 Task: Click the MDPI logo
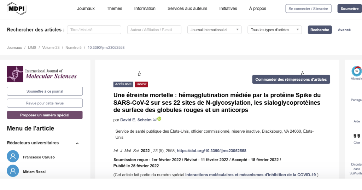[x=17, y=8]
